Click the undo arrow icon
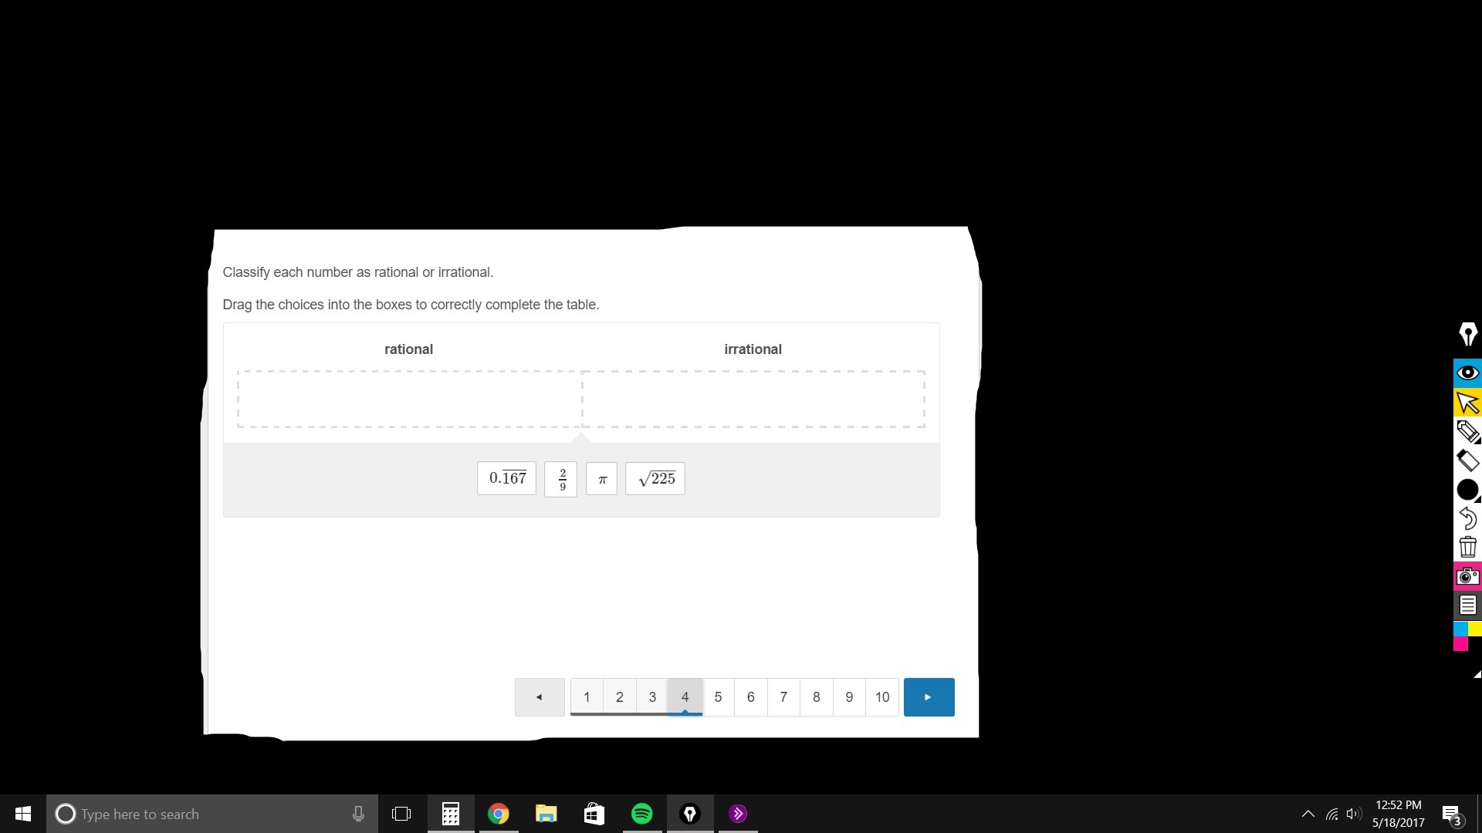Screen dimensions: 1482x833 [1467, 518]
